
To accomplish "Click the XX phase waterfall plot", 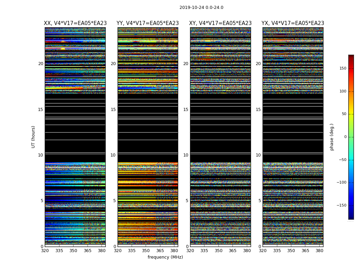I will pos(75,137).
